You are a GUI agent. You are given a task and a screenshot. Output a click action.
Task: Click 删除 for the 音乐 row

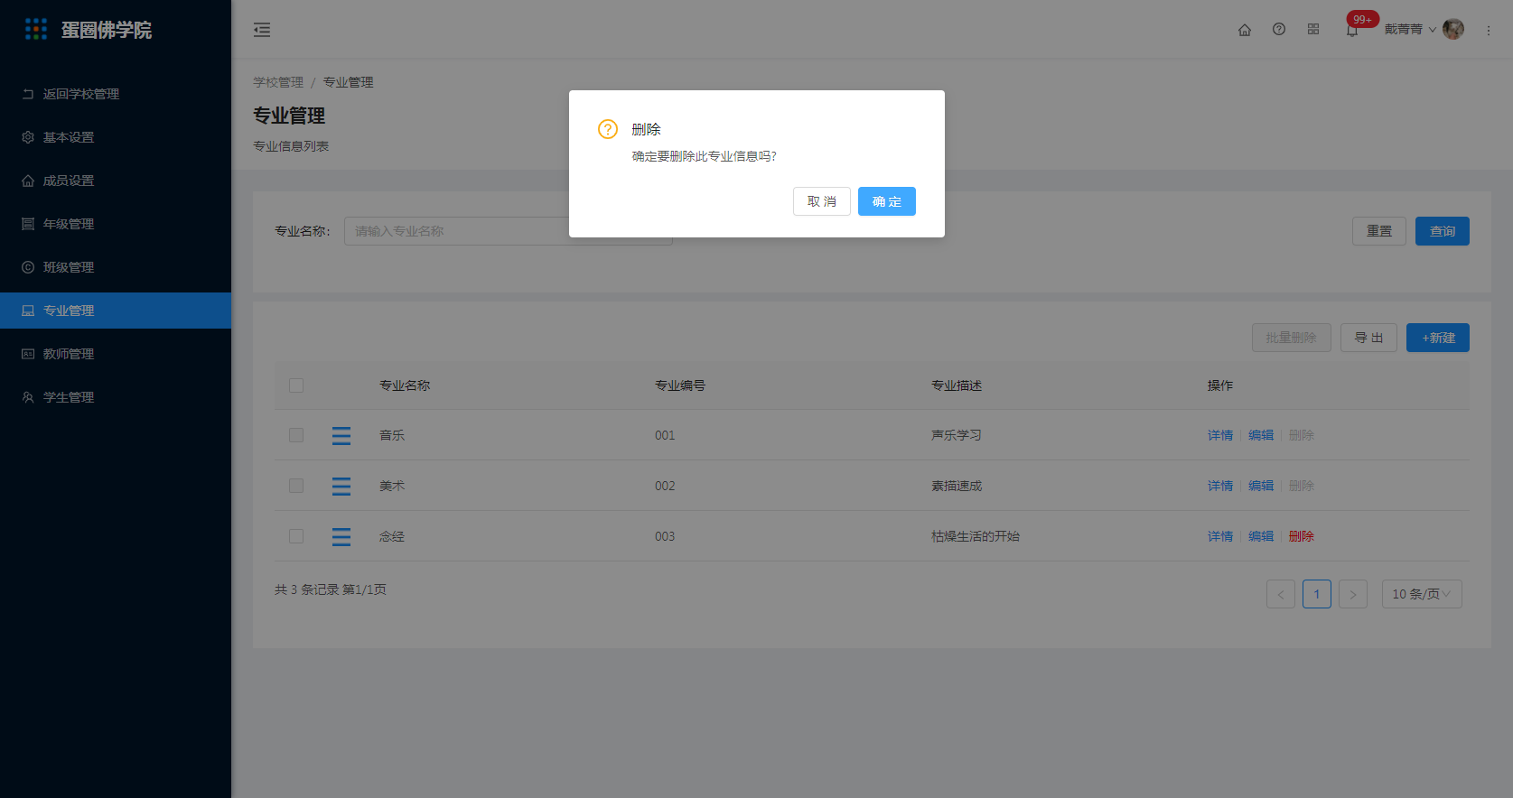(x=1302, y=435)
